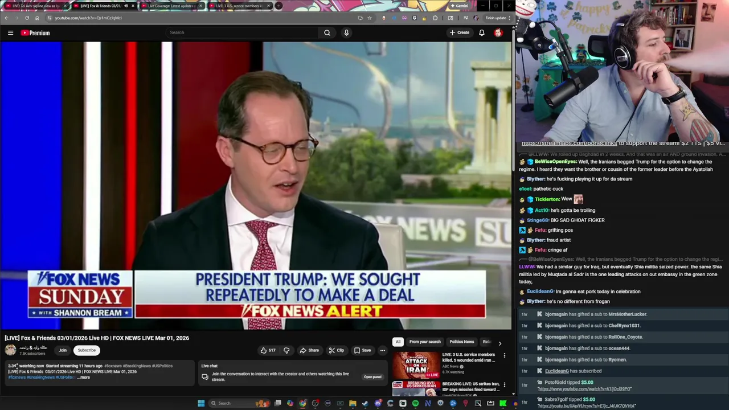Screen dimensions: 729x410
Task: Open panel for Live chat
Action: (x=372, y=377)
